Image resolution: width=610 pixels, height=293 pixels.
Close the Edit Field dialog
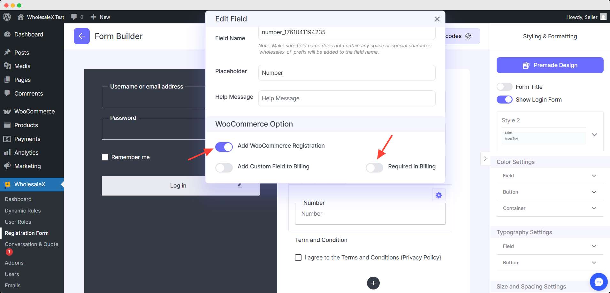pos(437,19)
